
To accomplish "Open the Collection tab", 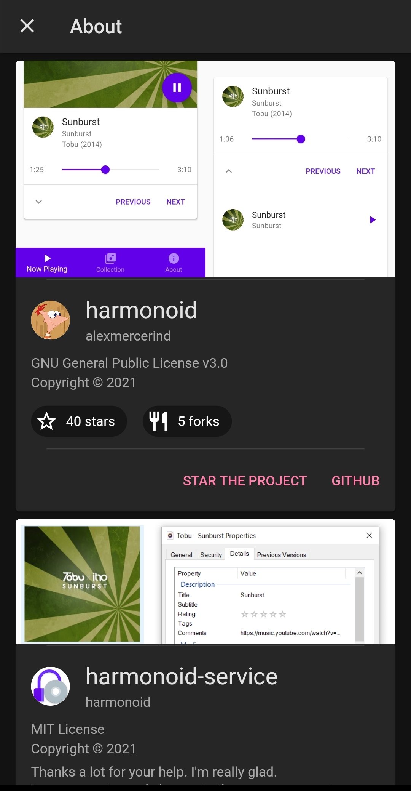I will click(x=110, y=263).
